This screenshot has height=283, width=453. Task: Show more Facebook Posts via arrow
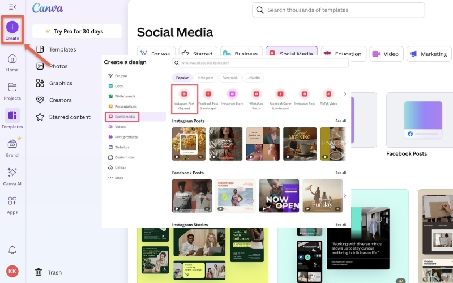[x=345, y=196]
